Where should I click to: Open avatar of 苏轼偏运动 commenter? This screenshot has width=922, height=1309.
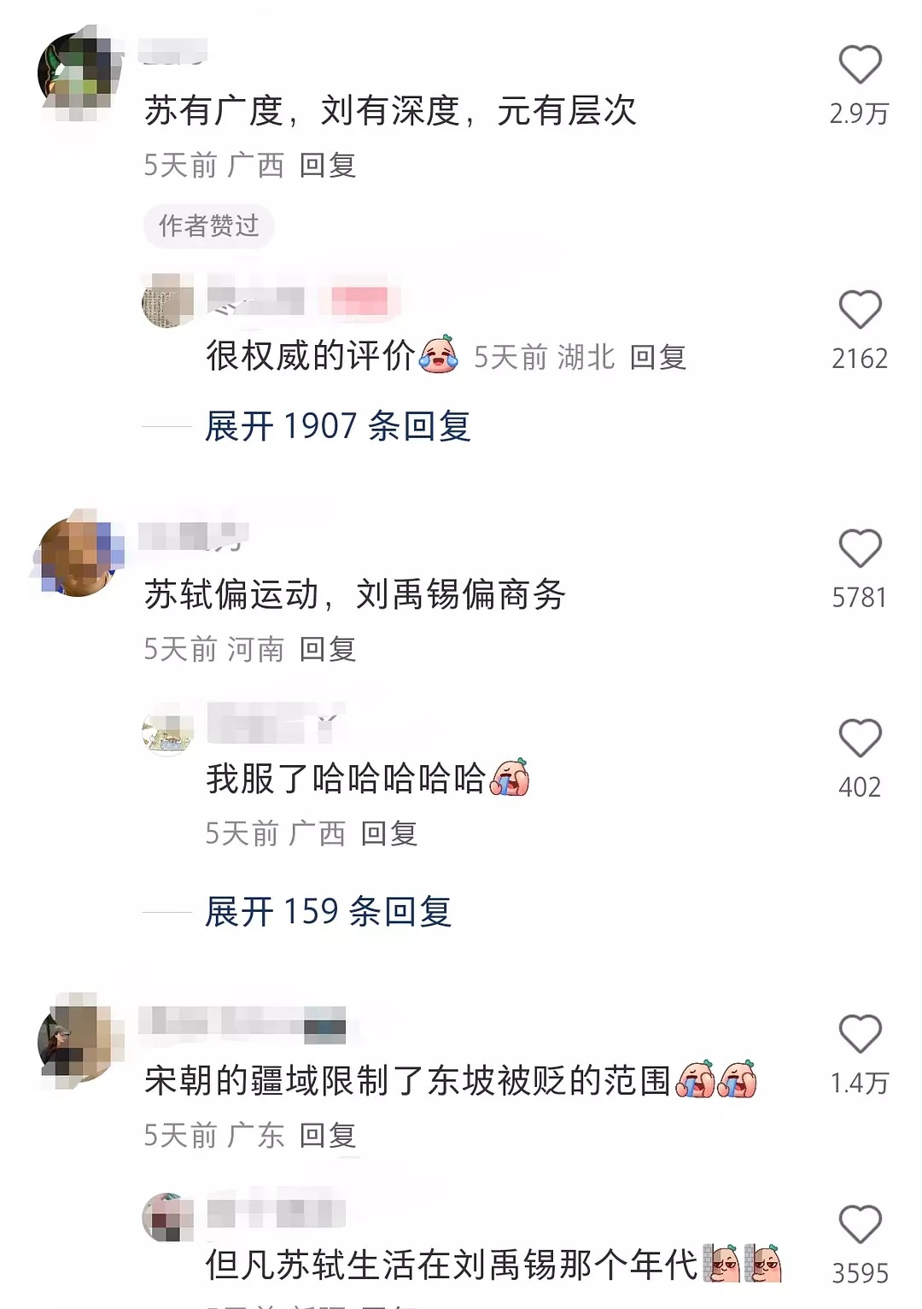(x=79, y=555)
